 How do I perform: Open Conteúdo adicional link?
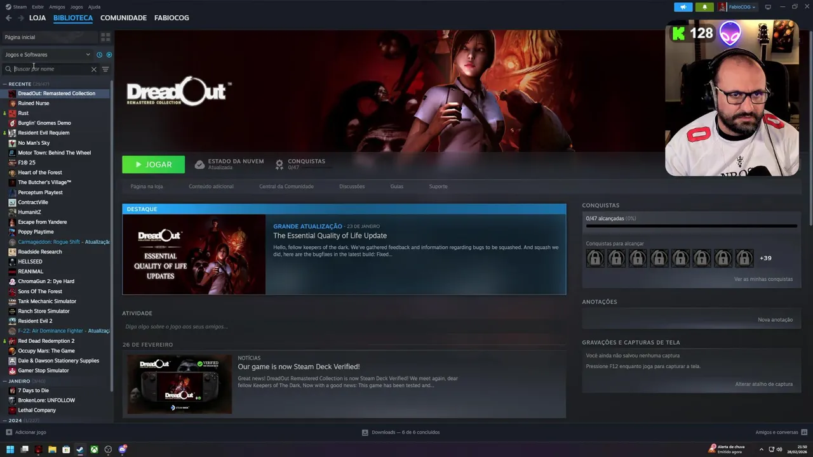(211, 187)
